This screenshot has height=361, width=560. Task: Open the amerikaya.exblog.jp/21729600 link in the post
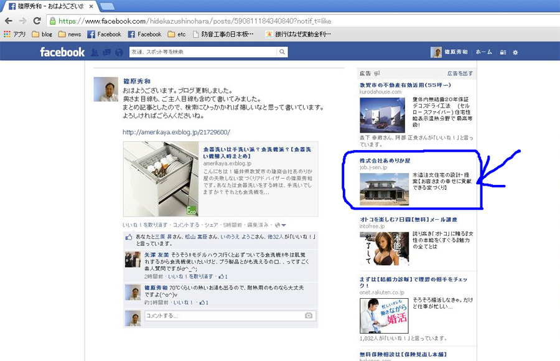pos(177,132)
